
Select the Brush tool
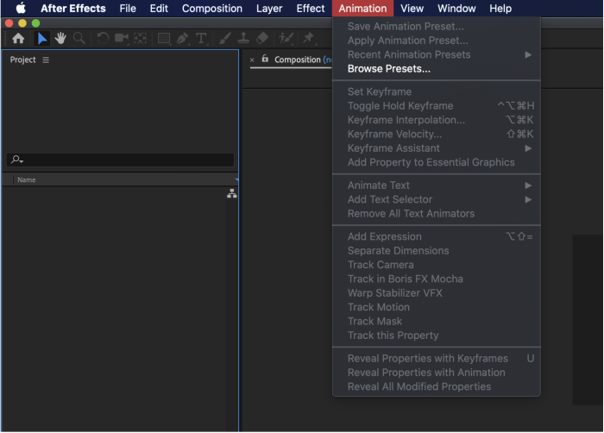[x=225, y=38]
